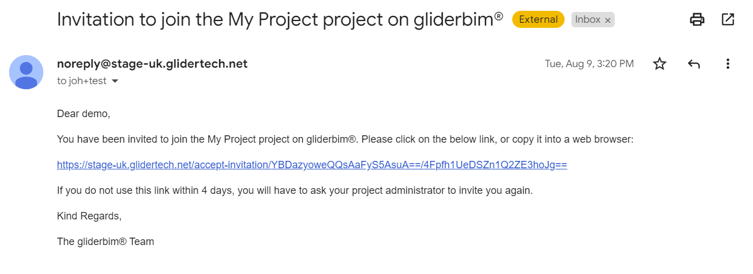Viewport: 753px width, 274px height.
Task: Print the email using the printer icon
Action: pos(697,19)
